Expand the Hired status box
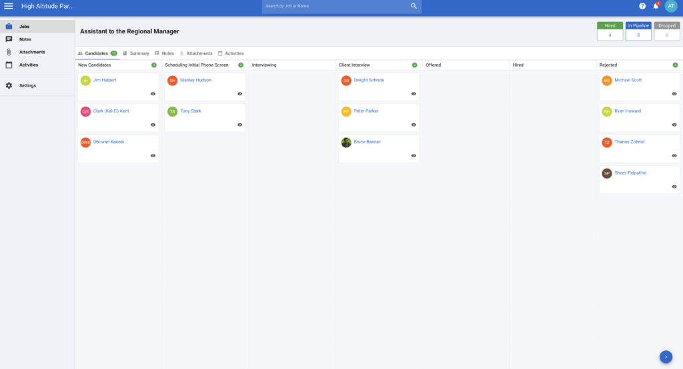Screen dimensions: 683x369 pyautogui.click(x=610, y=31)
